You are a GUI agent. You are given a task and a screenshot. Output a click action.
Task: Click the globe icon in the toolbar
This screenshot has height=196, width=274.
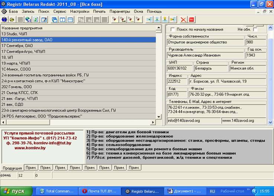pyautogui.click(x=4, y=19)
